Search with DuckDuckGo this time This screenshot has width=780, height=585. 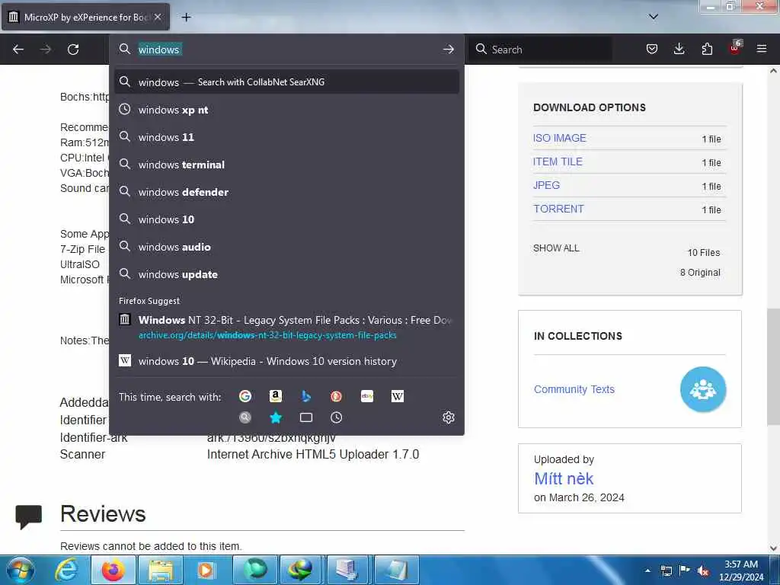pyautogui.click(x=336, y=396)
